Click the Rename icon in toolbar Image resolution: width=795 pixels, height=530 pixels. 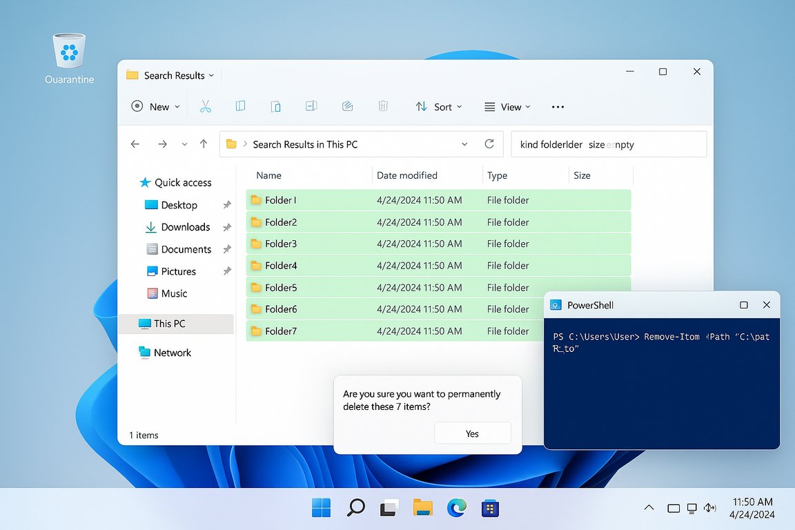311,106
